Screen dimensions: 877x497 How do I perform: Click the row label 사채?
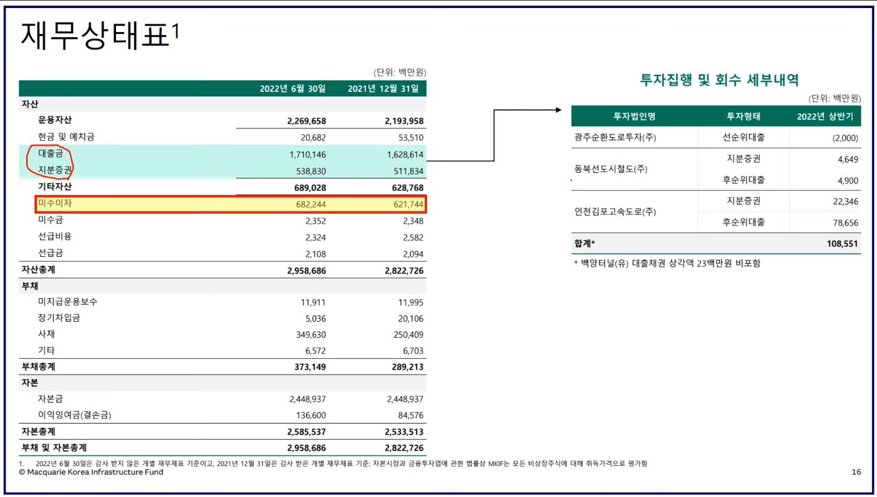[46, 334]
